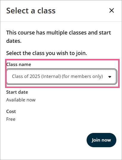This screenshot has height=160, width=122.
Task: Click the multiple classes and start dates paragraph
Action: 59,37
